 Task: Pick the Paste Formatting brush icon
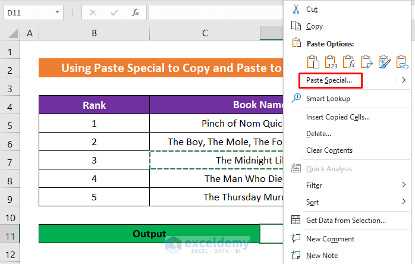385,61
